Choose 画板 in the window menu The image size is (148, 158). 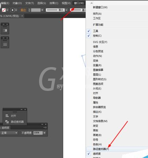point(117,130)
